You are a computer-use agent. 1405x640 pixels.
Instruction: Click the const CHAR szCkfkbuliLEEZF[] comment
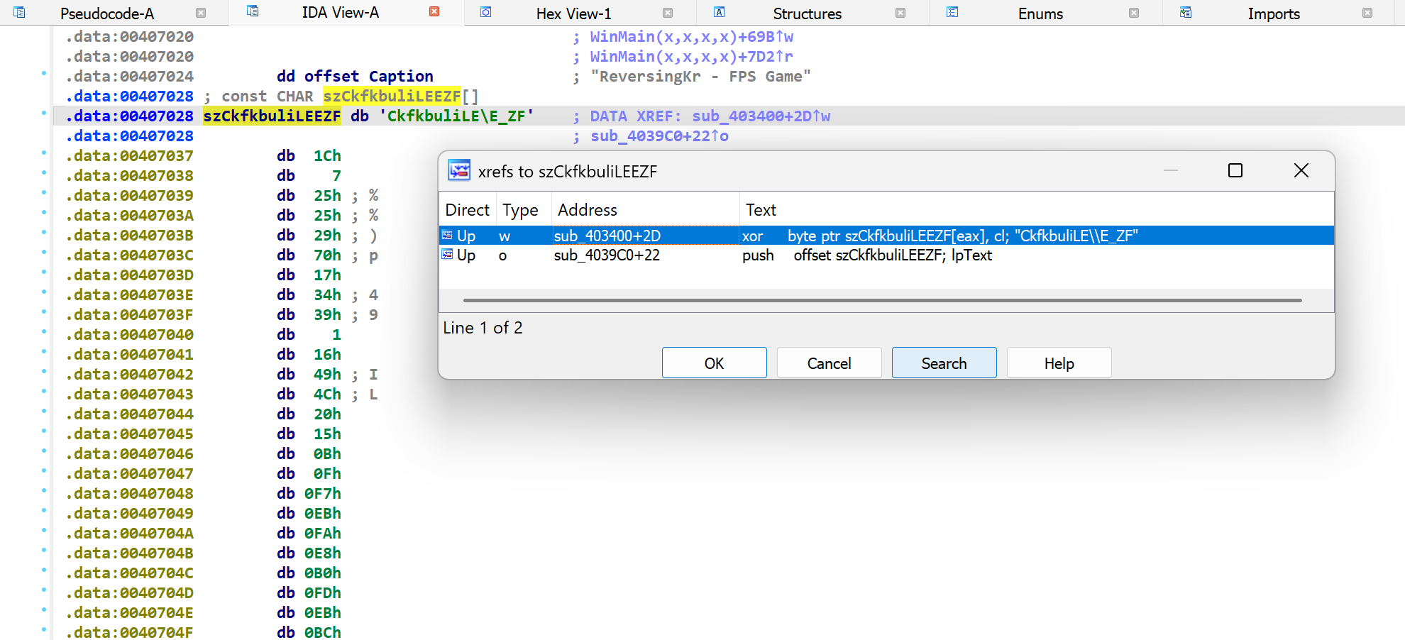(x=341, y=96)
